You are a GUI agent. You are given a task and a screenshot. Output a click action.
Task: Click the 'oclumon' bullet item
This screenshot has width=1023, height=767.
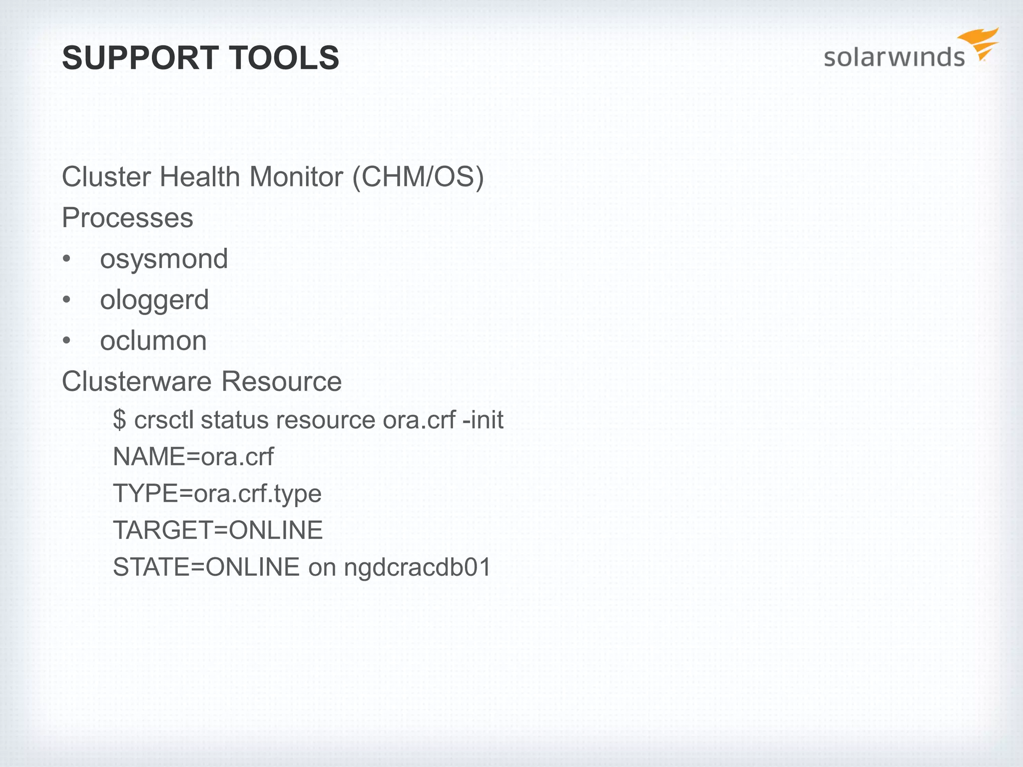(153, 341)
